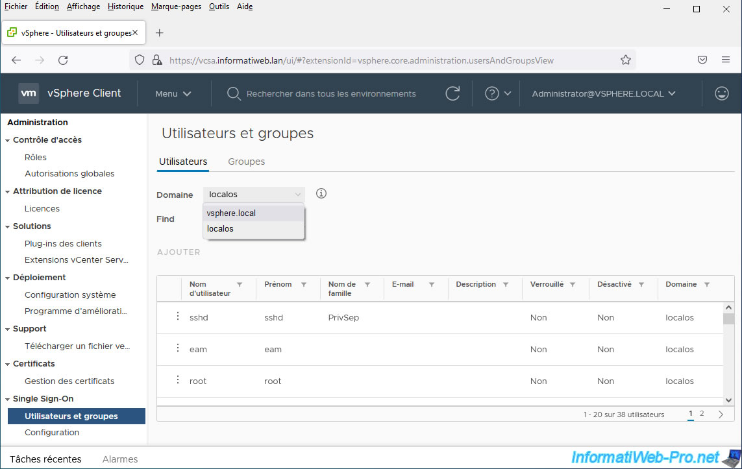The width and height of the screenshot is (742, 469).
Task: Open the Pocket save icon
Action: [702, 60]
